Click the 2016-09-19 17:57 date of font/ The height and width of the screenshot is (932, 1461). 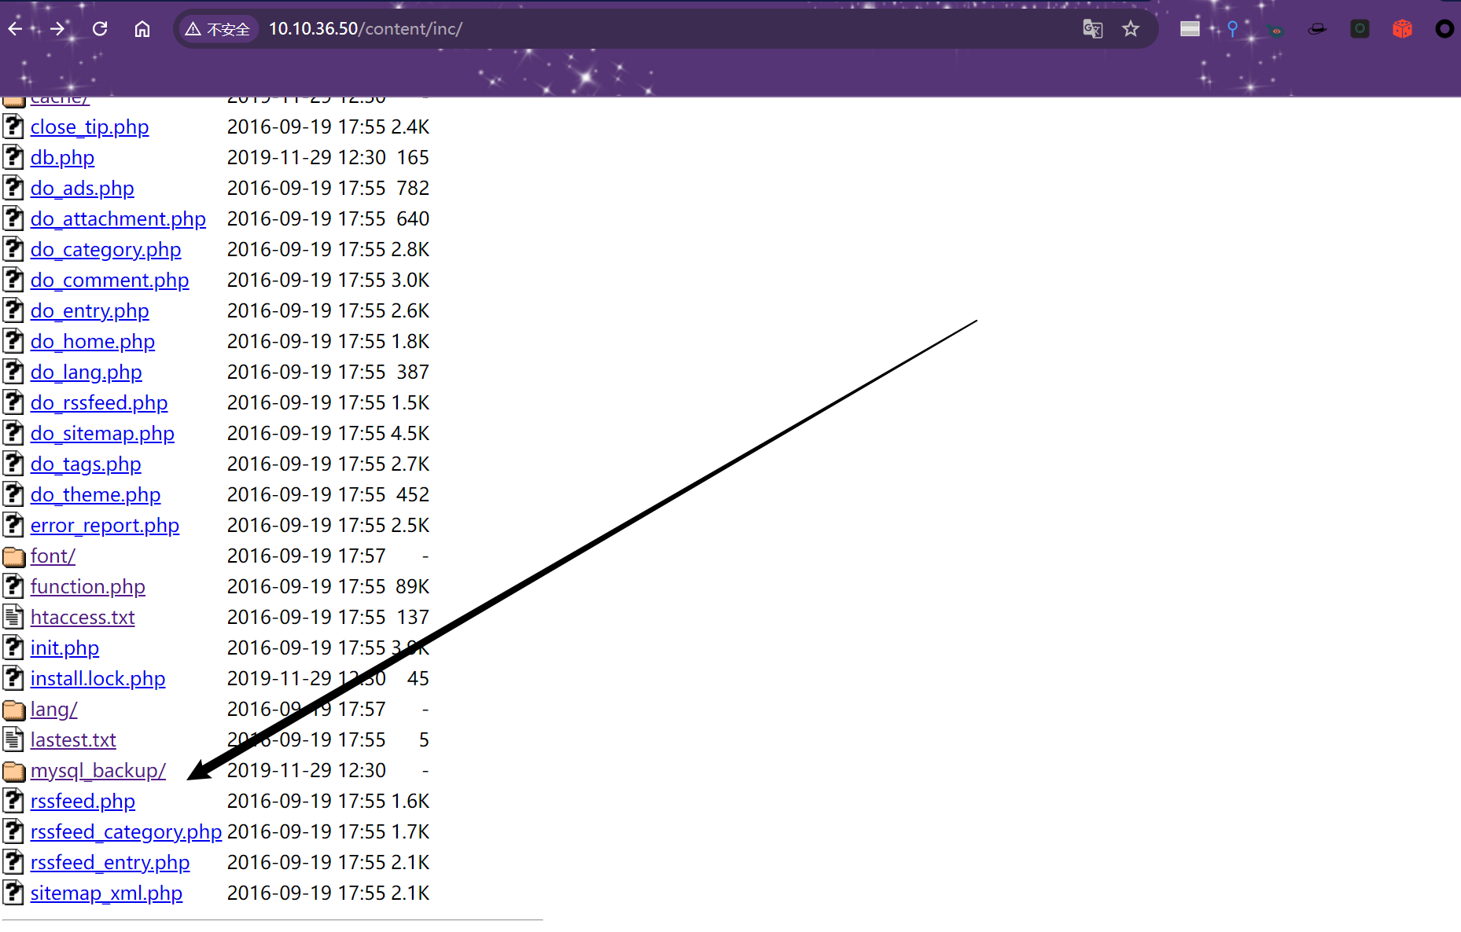(x=307, y=556)
